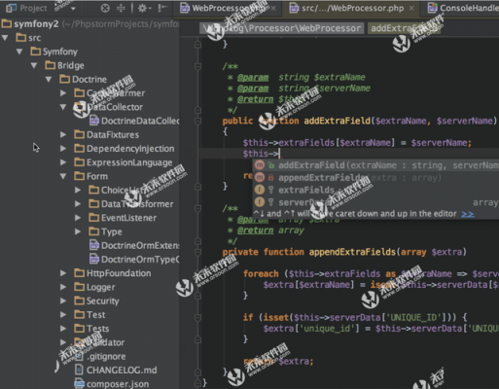Image resolution: width=499 pixels, height=389 pixels.
Task: Toggle fold marker at foreach loop
Action: pyautogui.click(x=197, y=274)
